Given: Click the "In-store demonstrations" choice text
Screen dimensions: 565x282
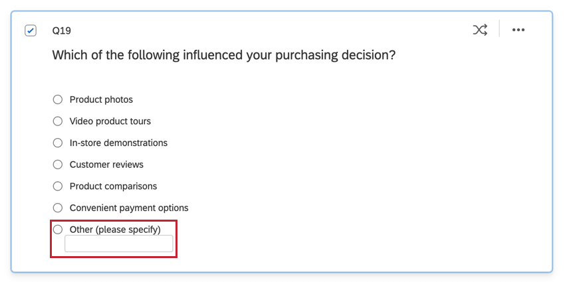Looking at the screenshot, I should point(118,143).
